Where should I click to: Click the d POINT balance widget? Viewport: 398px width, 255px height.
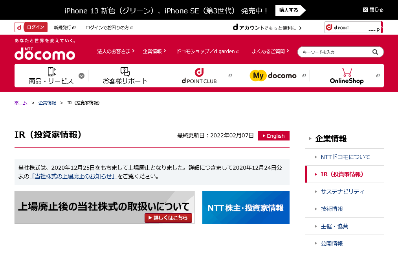pyautogui.click(x=353, y=27)
